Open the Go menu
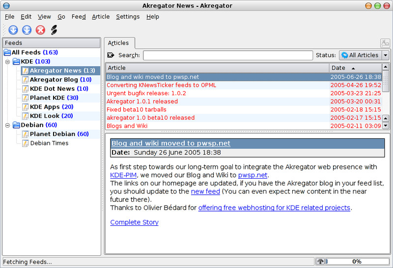This screenshot has width=393, height=268. (x=61, y=17)
